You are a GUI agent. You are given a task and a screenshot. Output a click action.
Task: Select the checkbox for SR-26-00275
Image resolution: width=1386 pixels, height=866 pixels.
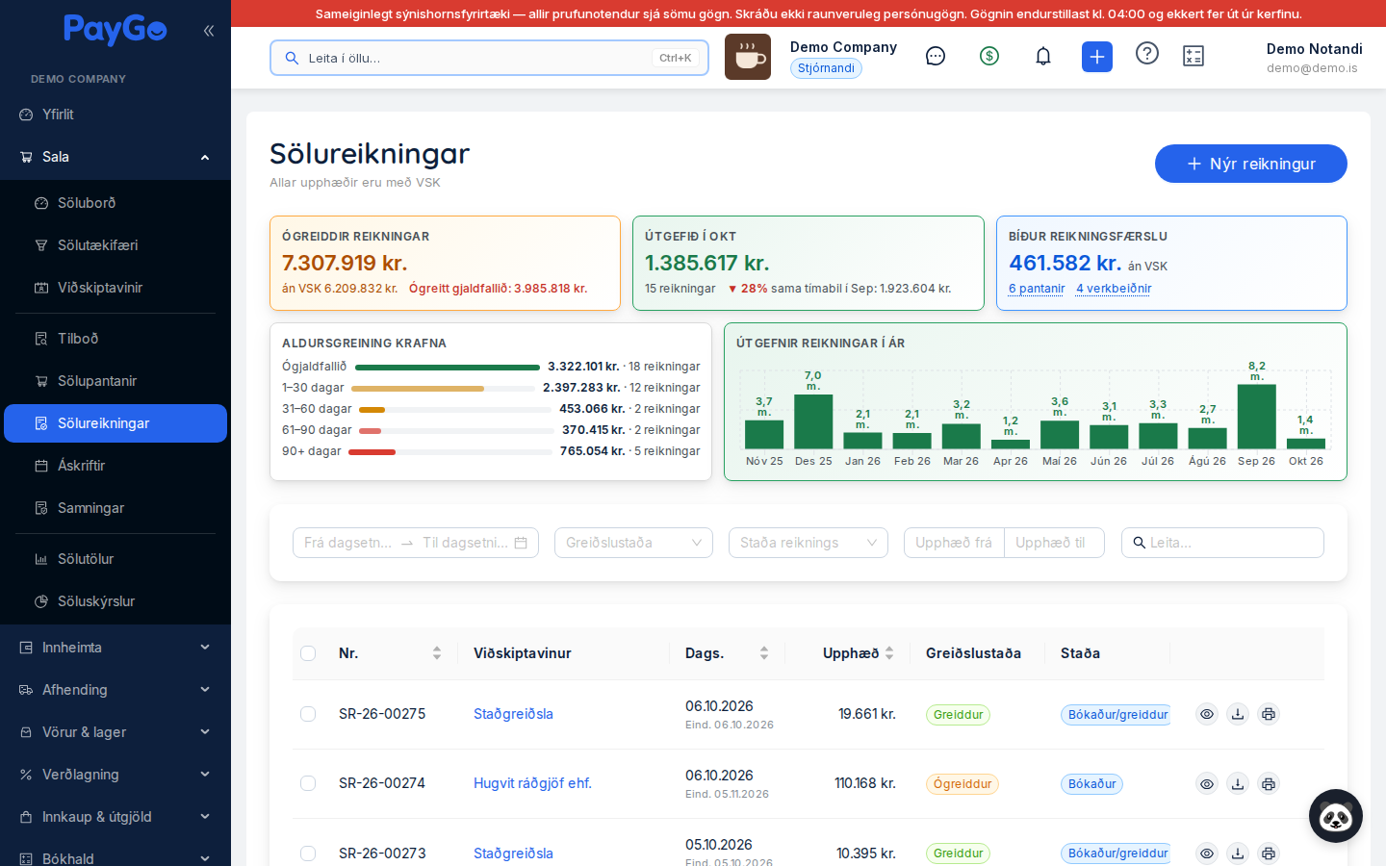[x=308, y=714]
